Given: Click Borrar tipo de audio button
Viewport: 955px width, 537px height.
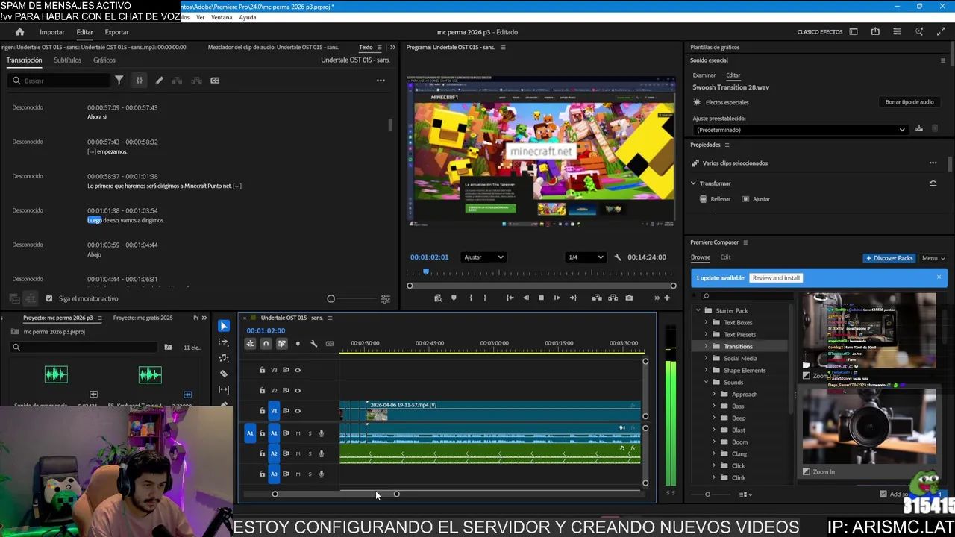Looking at the screenshot, I should pyautogui.click(x=909, y=102).
